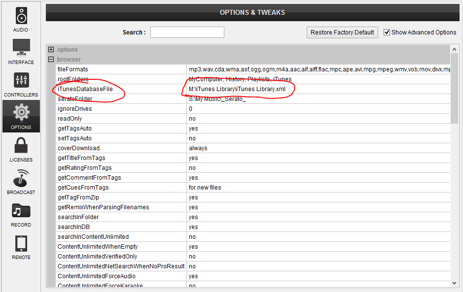Open the coverDownload value set to always
This screenshot has height=292, width=463.
[198, 148]
